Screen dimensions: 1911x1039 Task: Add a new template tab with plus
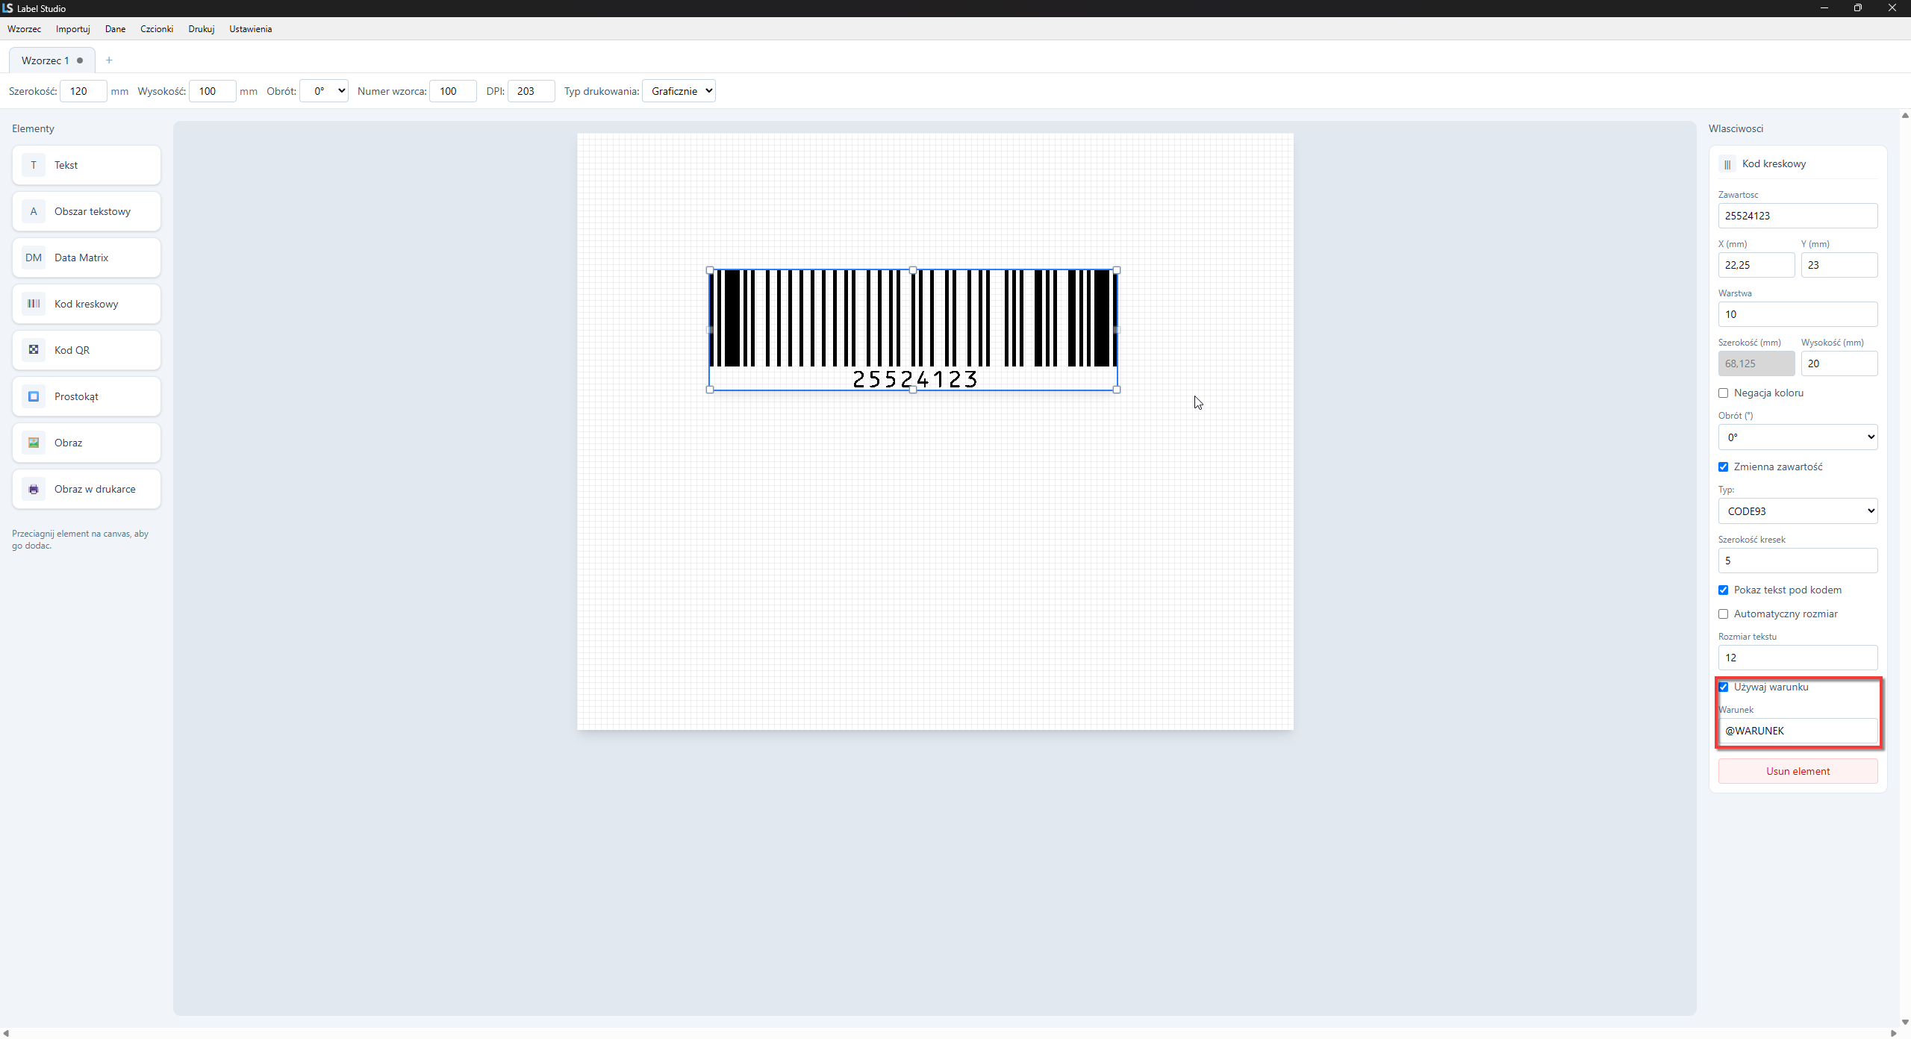109,60
